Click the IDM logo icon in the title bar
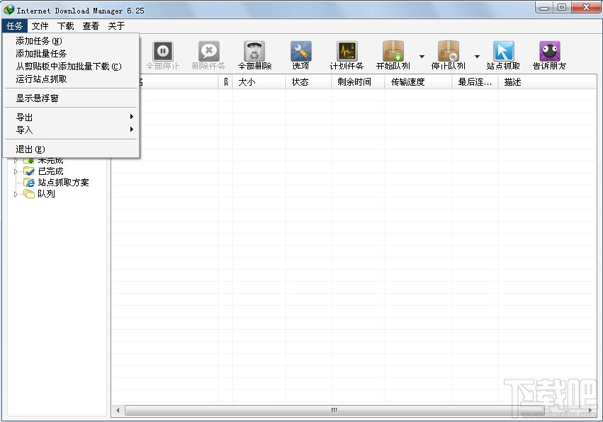 (8, 8)
